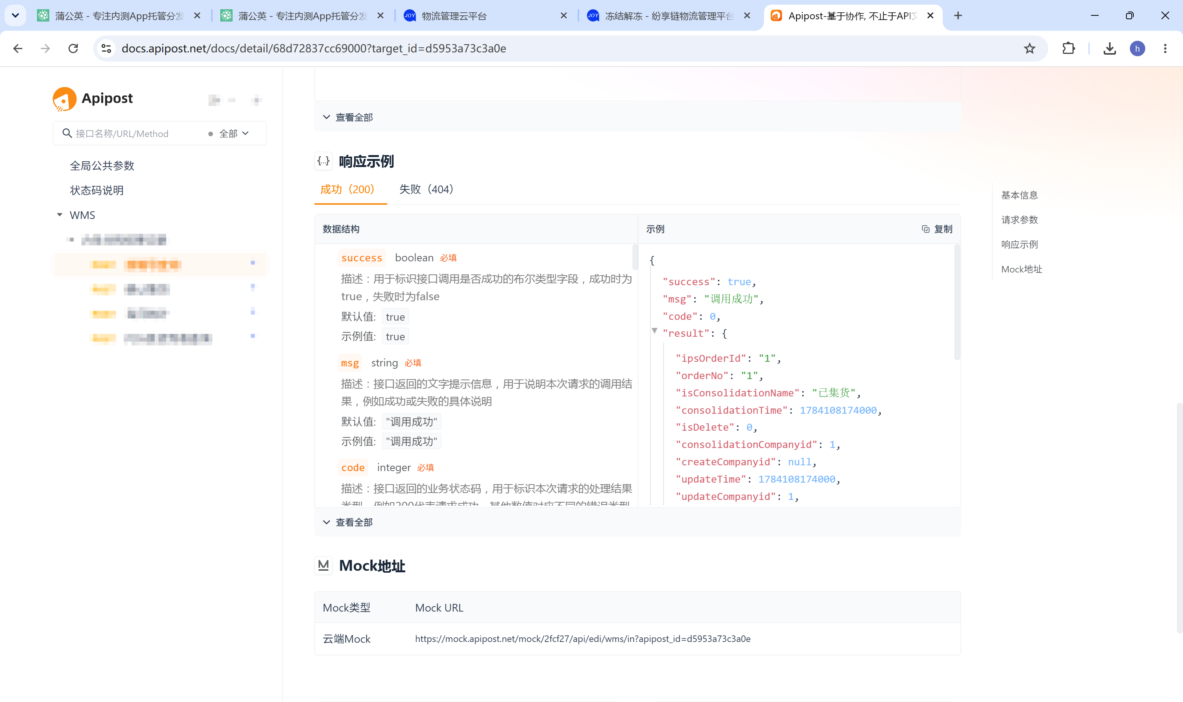
Task: Select the 失败 (404) response tab
Action: (x=427, y=190)
